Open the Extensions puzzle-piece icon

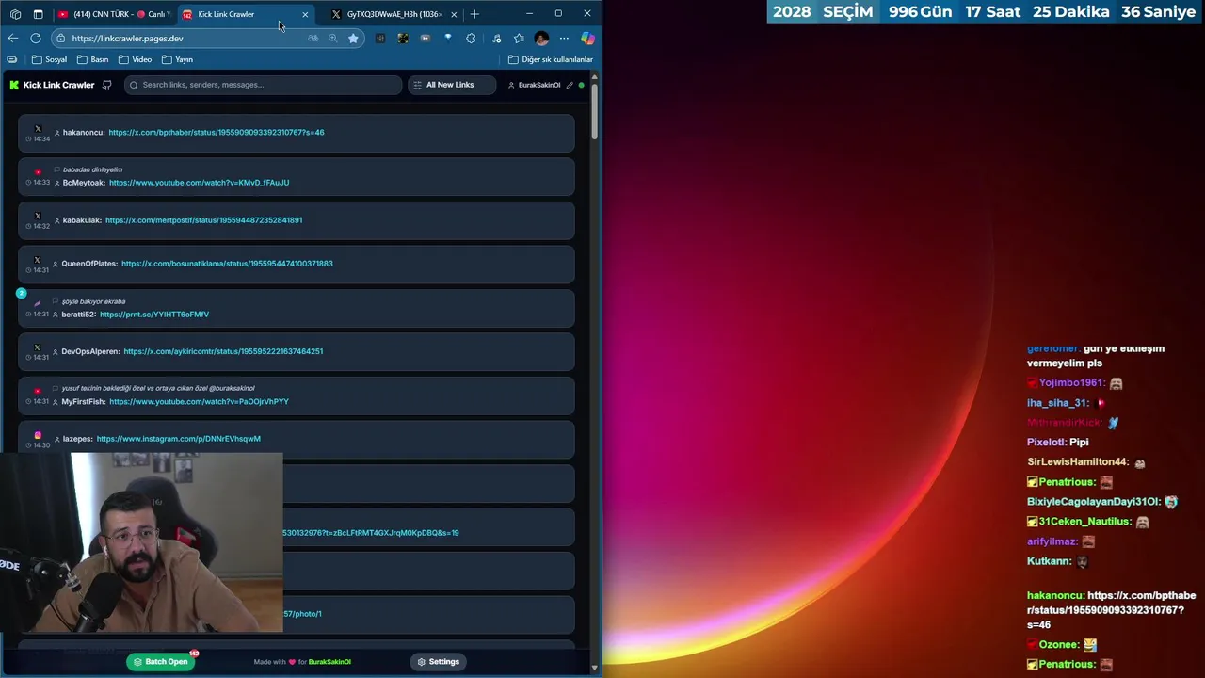[x=471, y=39]
